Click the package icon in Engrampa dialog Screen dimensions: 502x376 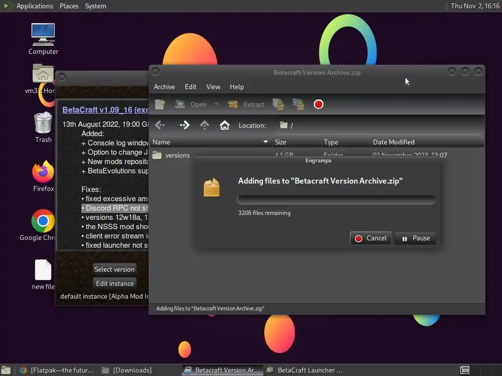[212, 187]
